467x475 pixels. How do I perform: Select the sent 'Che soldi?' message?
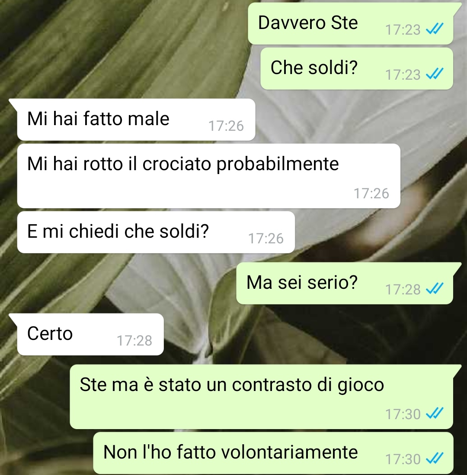(357, 68)
